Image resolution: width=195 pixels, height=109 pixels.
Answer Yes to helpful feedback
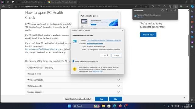point(101,99)
